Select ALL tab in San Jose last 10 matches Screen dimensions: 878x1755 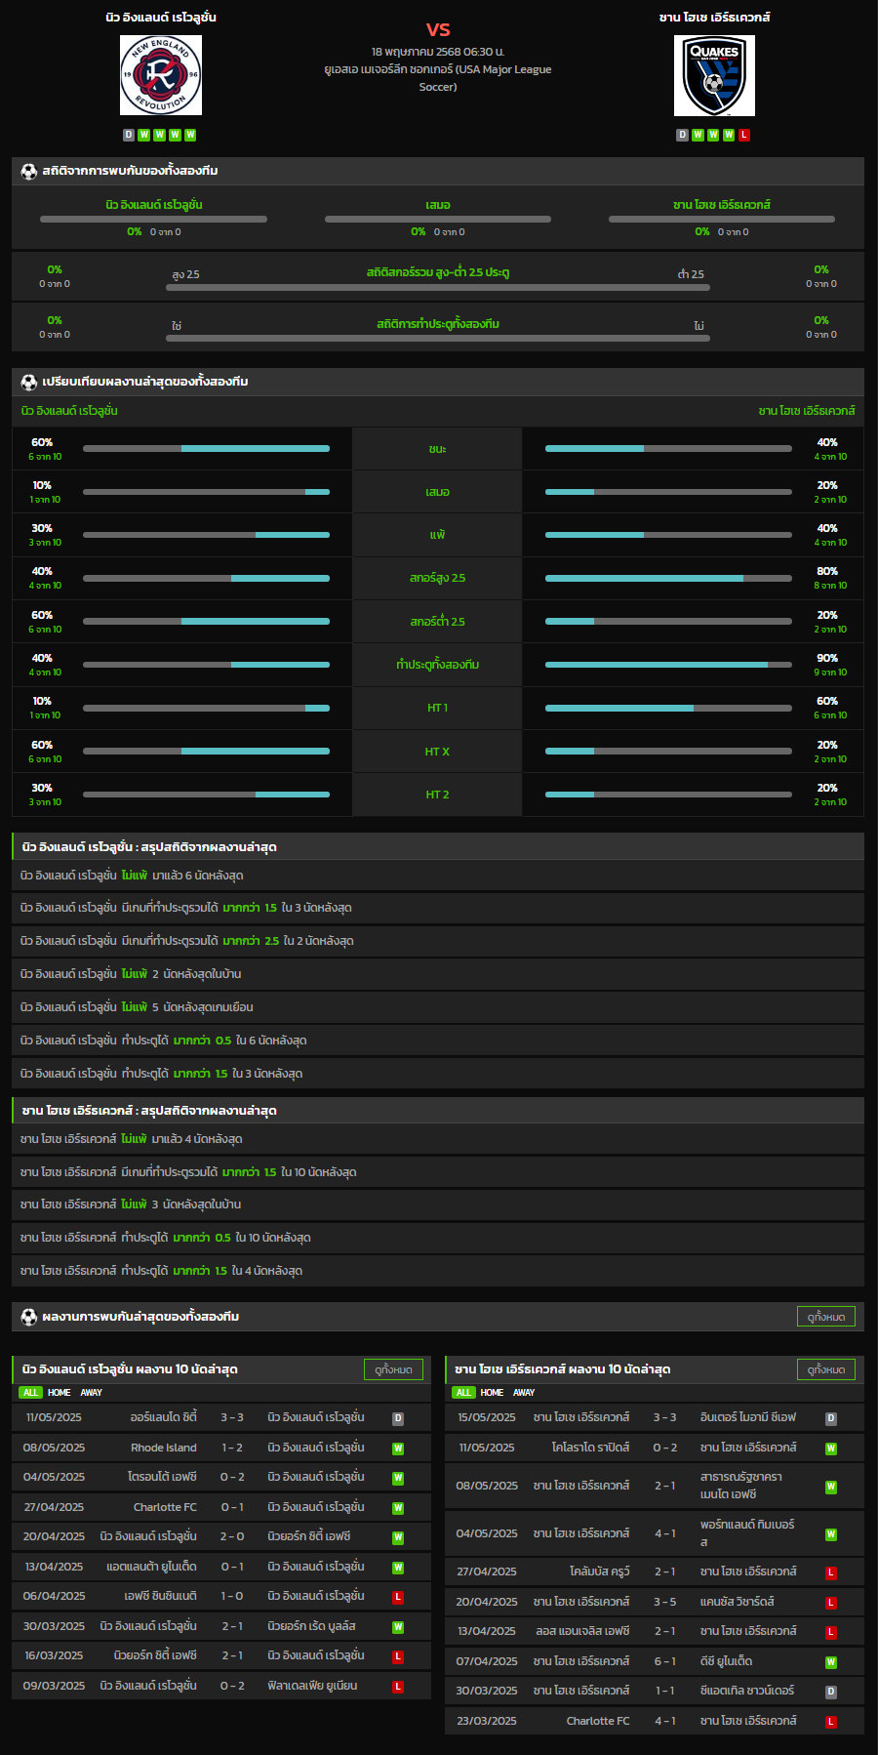pyautogui.click(x=463, y=1393)
